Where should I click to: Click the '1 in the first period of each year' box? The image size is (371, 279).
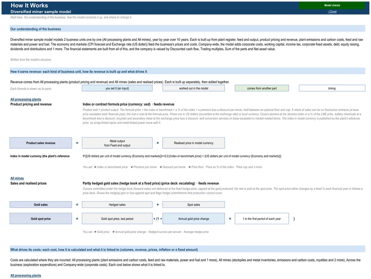click(262, 219)
